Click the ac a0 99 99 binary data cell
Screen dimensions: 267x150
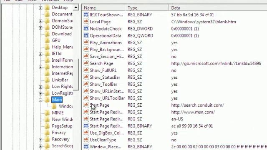[192, 126]
